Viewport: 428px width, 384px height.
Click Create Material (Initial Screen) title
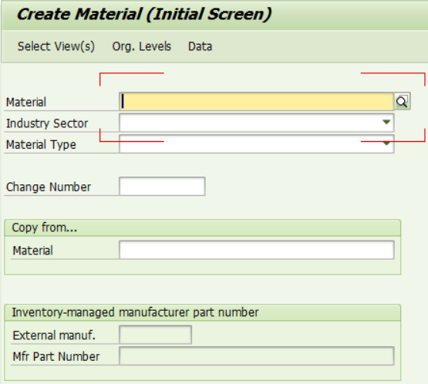coord(144,14)
